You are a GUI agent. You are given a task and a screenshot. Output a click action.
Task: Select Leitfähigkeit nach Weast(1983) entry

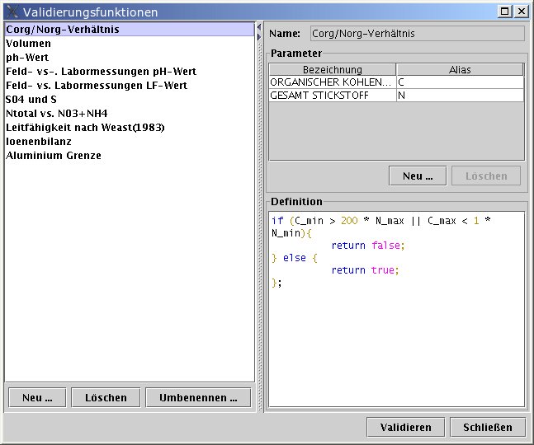pyautogui.click(x=130, y=128)
